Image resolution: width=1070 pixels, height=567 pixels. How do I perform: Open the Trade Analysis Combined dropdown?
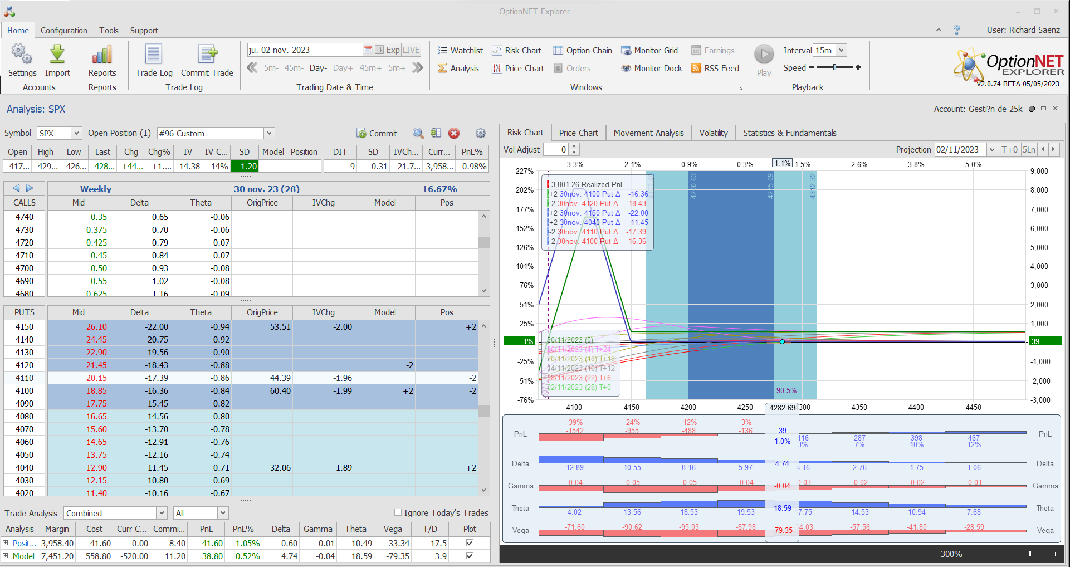162,513
